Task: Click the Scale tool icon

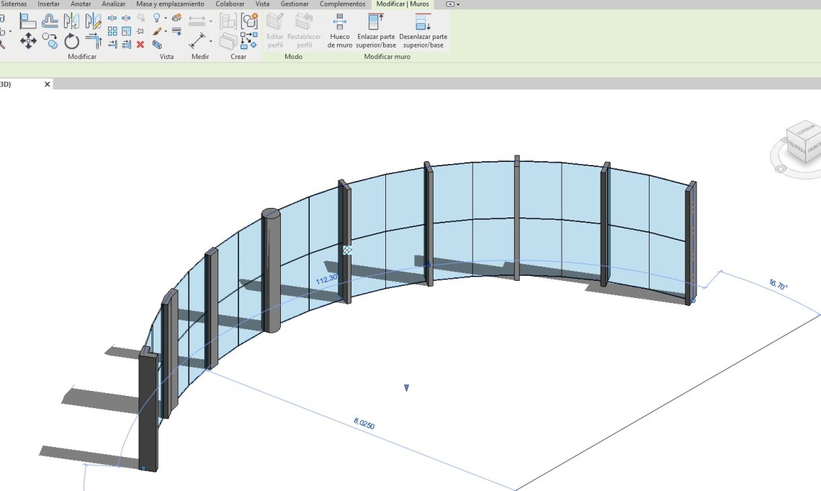Action: [x=126, y=31]
